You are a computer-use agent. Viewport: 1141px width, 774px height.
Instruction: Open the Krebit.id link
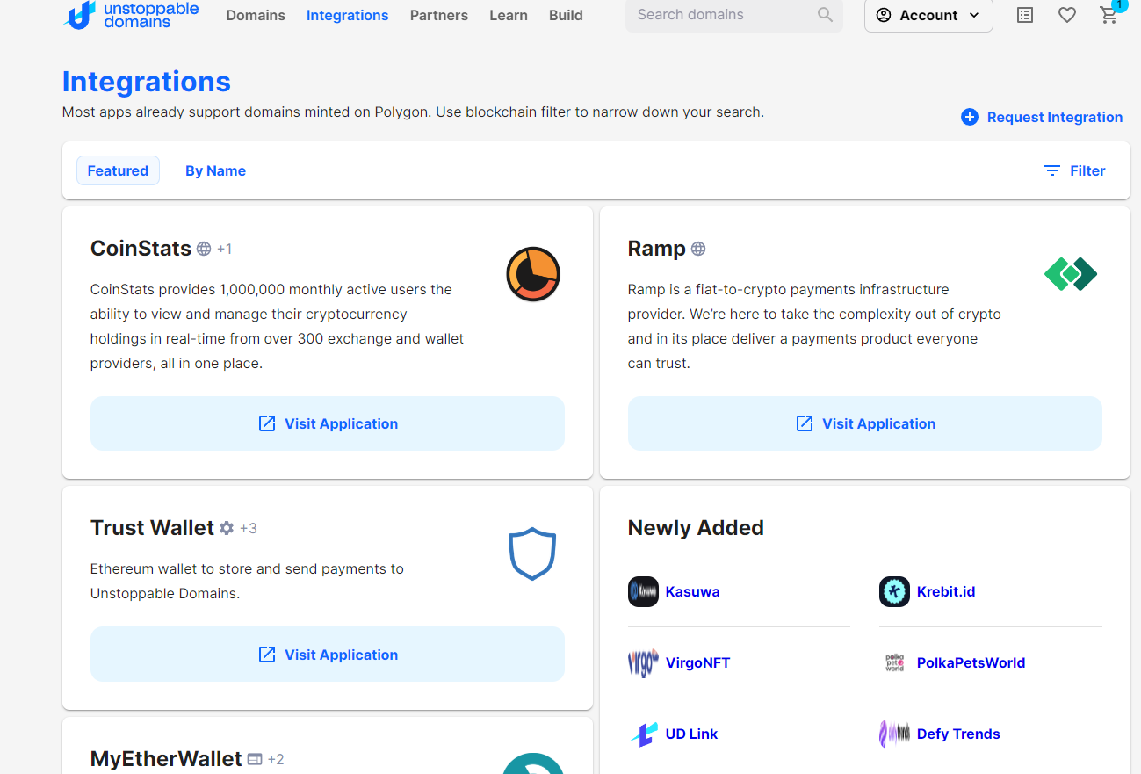[946, 591]
